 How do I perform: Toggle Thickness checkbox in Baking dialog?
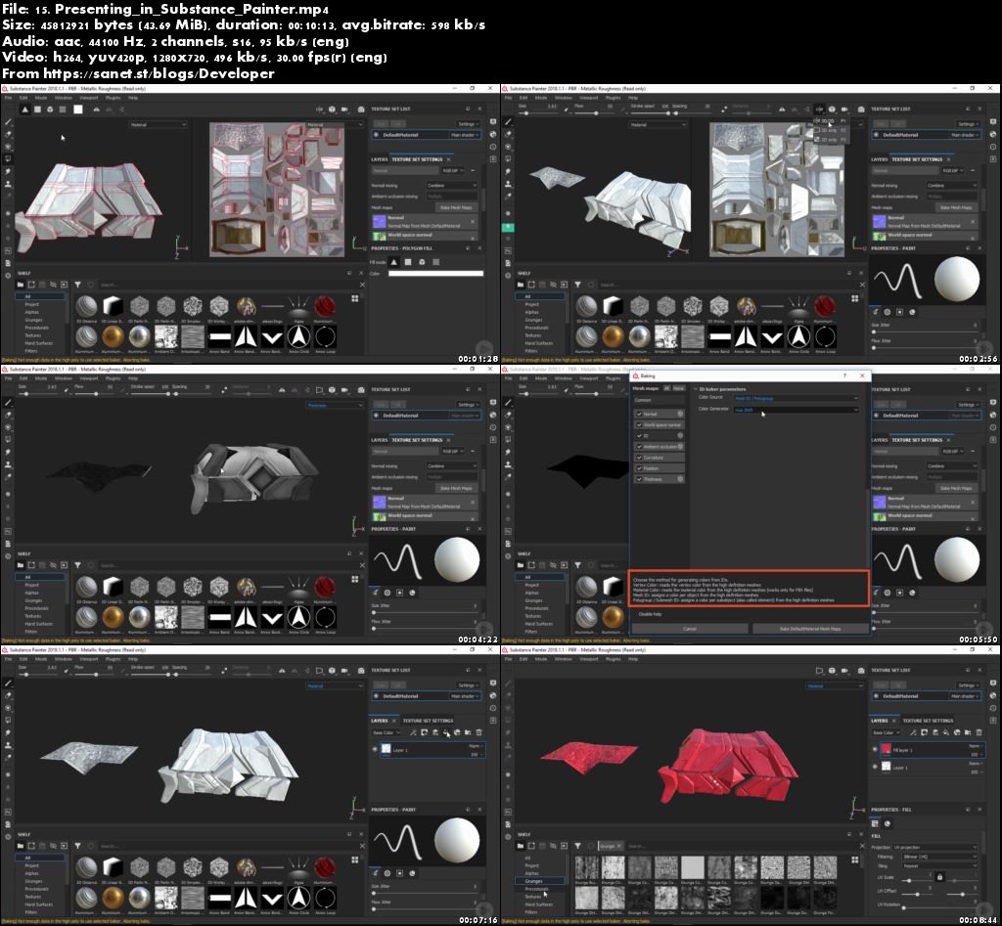pyautogui.click(x=639, y=479)
